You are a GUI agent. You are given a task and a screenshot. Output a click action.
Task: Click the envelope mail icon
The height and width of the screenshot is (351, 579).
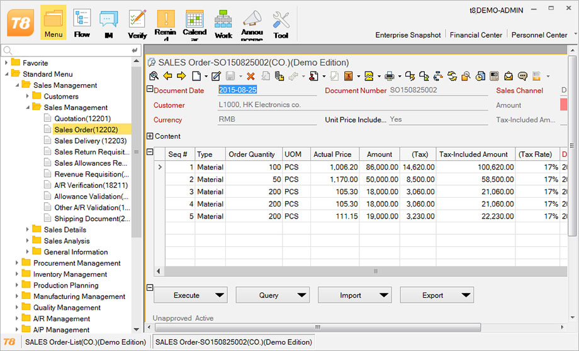click(x=509, y=76)
